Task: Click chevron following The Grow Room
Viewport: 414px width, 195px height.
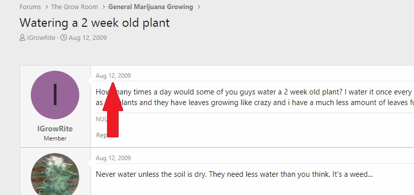Action: [104, 7]
